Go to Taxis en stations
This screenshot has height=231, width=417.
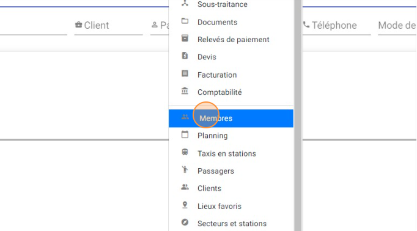(x=231, y=153)
